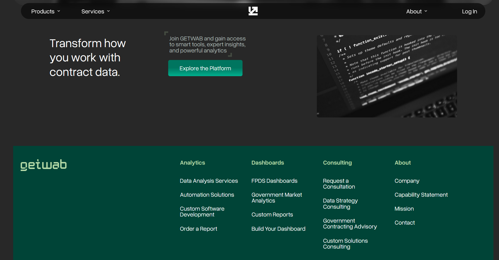
Task: Click Build Your Dashboard link
Action: pyautogui.click(x=278, y=229)
